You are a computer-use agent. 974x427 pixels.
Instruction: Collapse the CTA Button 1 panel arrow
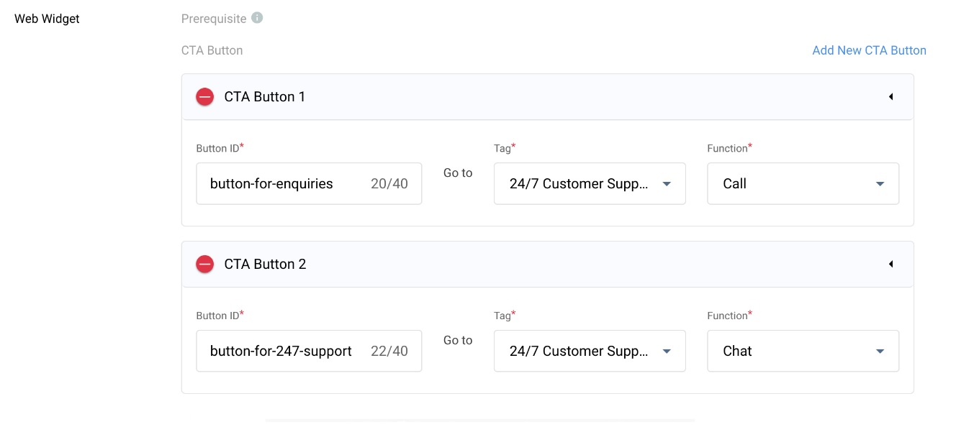click(890, 97)
